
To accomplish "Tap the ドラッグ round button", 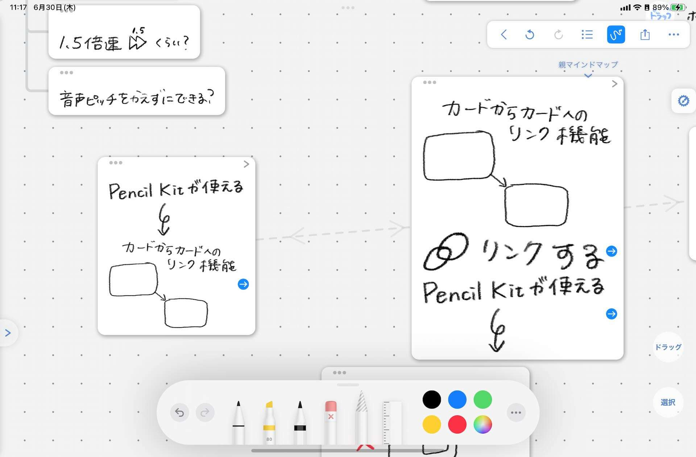I will click(668, 347).
